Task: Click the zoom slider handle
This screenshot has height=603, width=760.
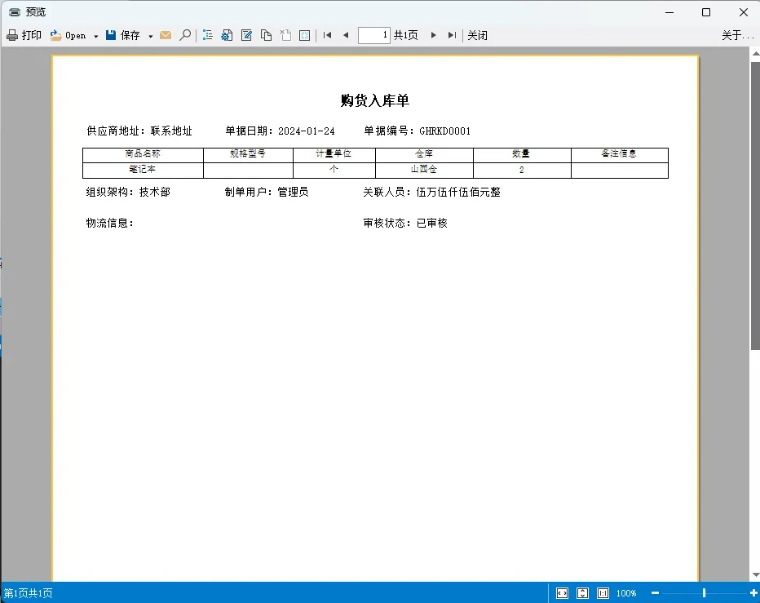Action: click(x=704, y=593)
